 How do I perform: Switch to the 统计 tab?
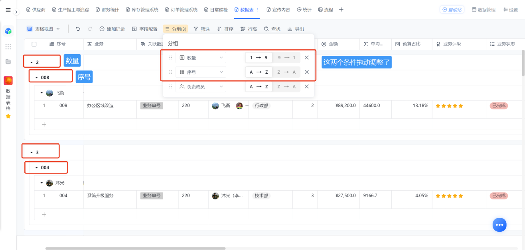coord(304,10)
